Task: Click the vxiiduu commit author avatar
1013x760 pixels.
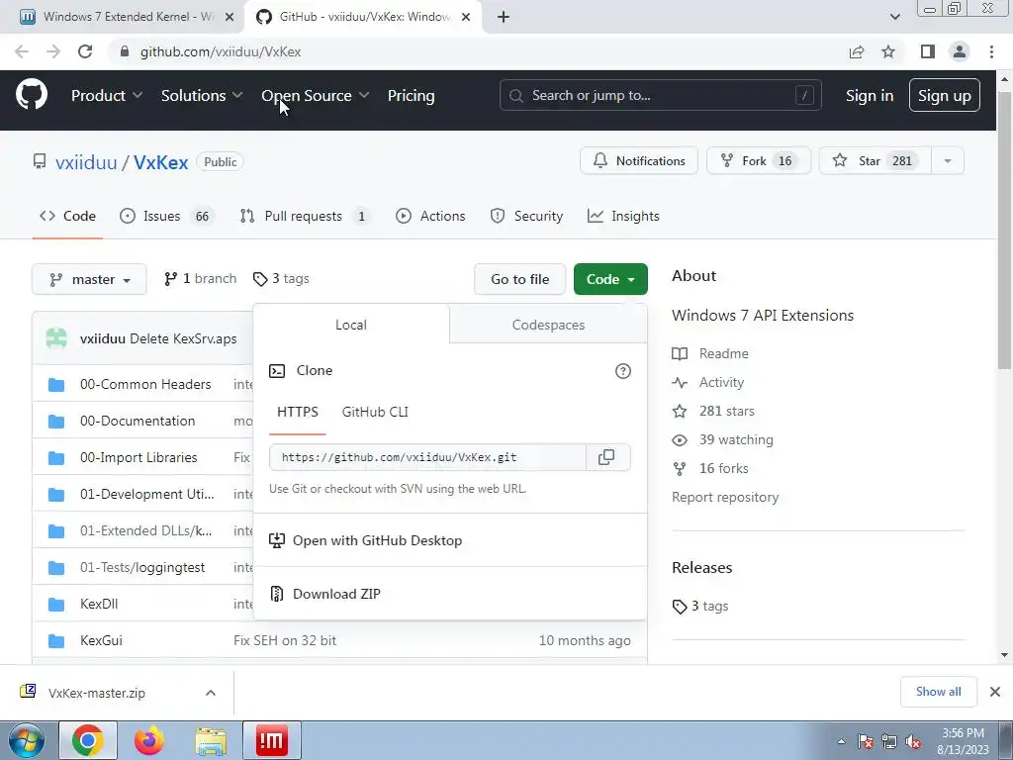Action: pyautogui.click(x=56, y=338)
